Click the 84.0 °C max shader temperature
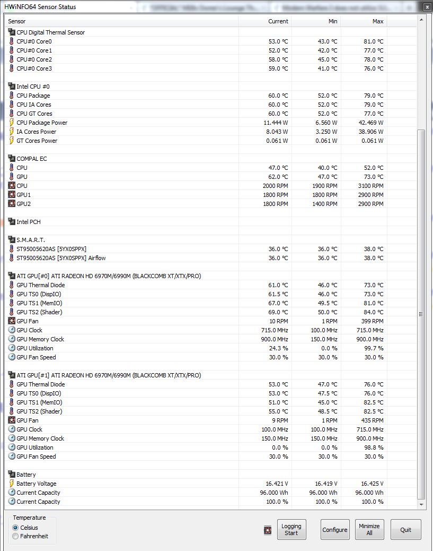Viewport: 433px width, 551px height. [x=374, y=312]
